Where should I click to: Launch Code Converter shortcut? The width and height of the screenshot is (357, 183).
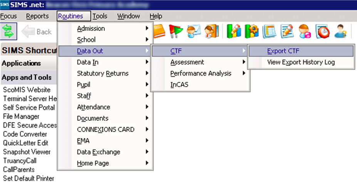25,134
